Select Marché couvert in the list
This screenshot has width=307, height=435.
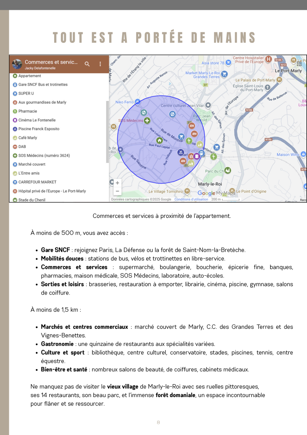tap(29, 164)
